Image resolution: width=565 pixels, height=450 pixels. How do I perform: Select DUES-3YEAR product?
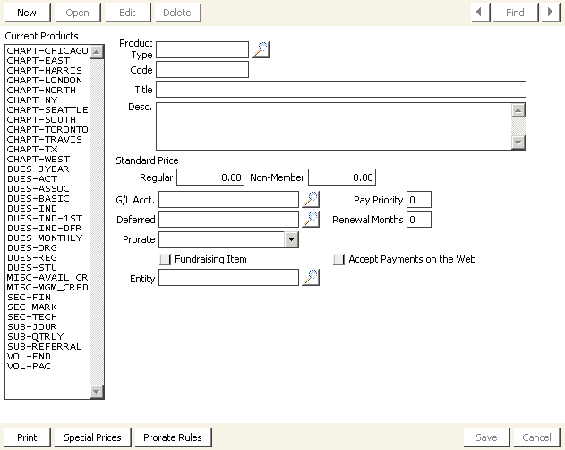(x=47, y=169)
